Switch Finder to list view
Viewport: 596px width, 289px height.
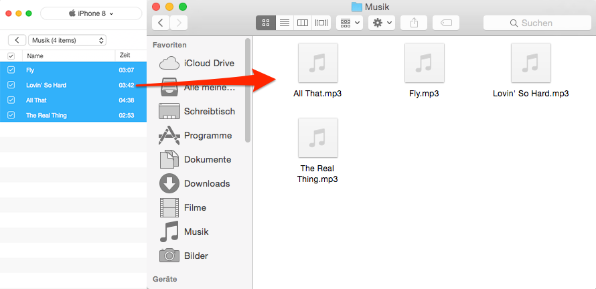click(x=284, y=23)
